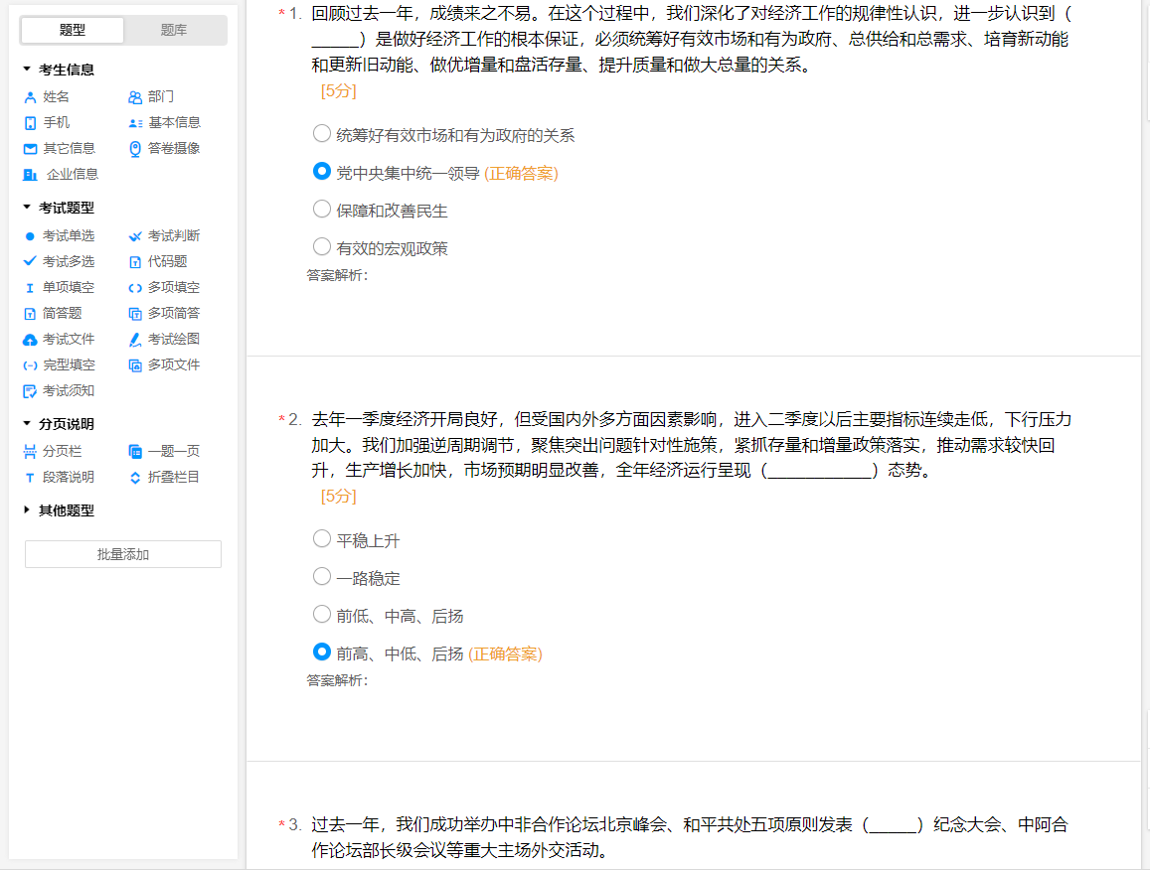Add the 答卷摄像 camera item icon
1150x870 pixels.
[135, 149]
